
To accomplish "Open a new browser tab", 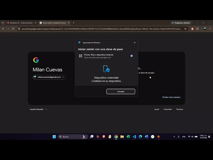I will [x=74, y=23].
